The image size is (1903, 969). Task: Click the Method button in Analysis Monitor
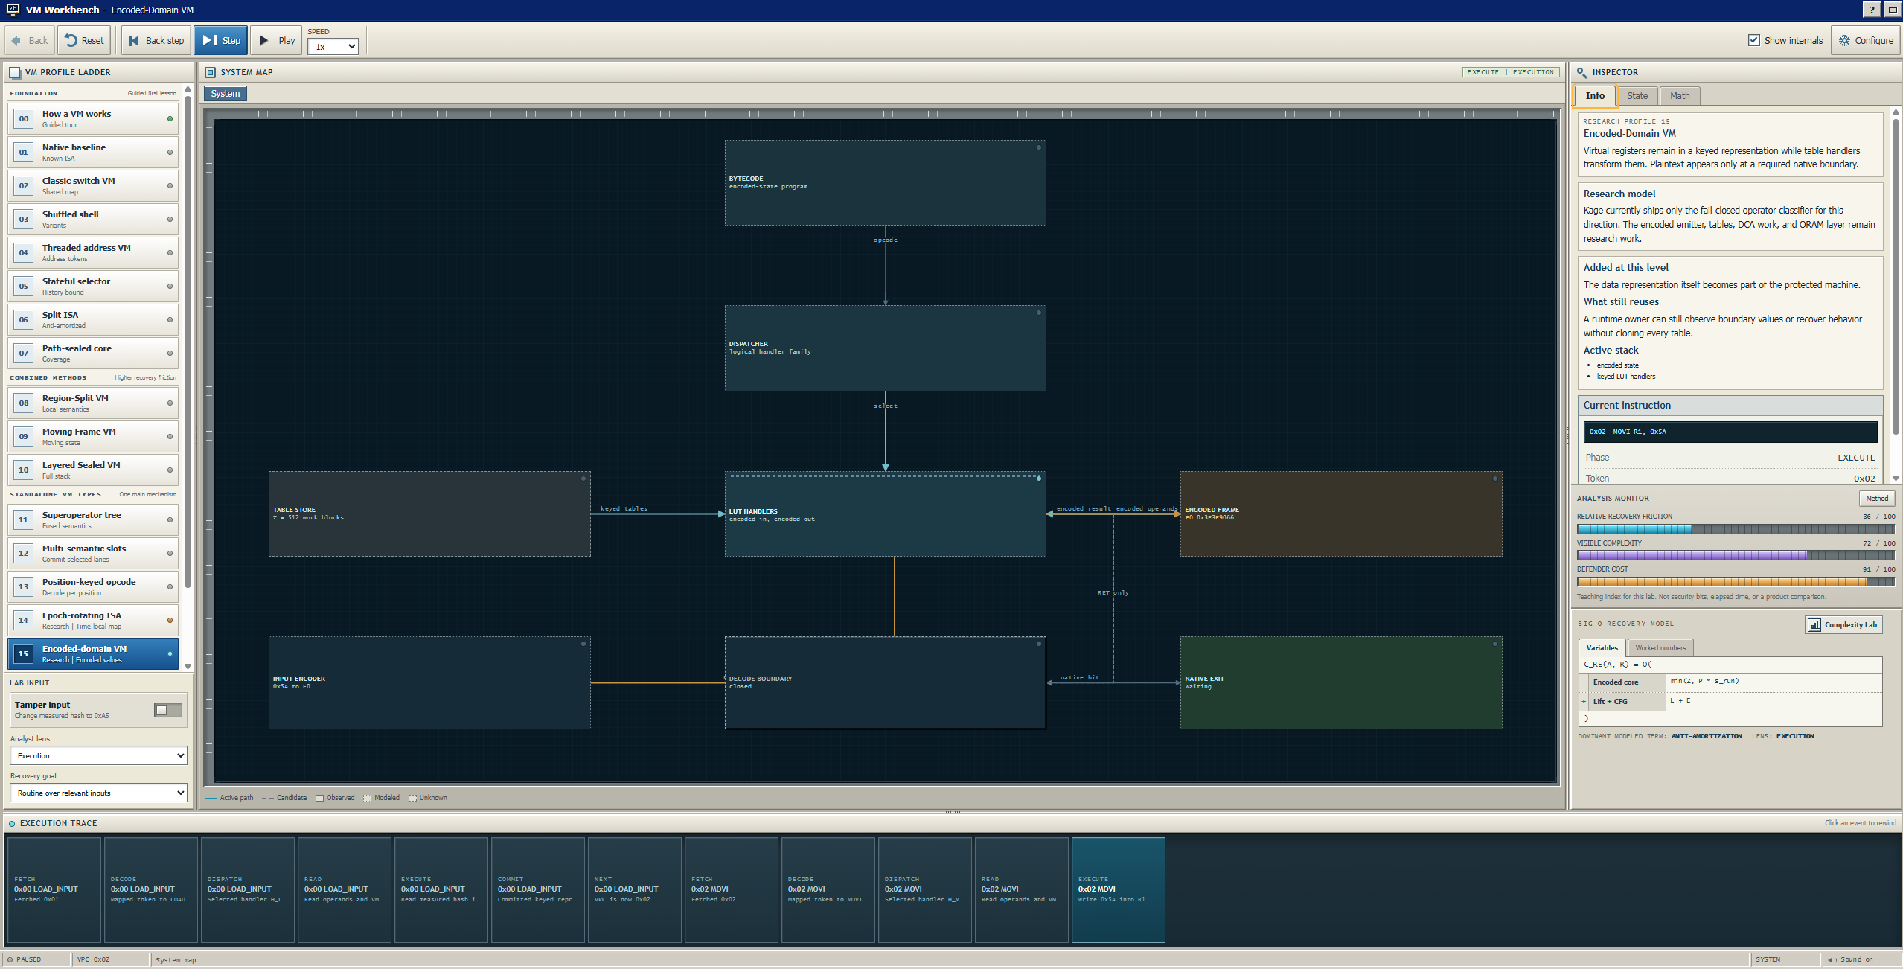[x=1876, y=498]
